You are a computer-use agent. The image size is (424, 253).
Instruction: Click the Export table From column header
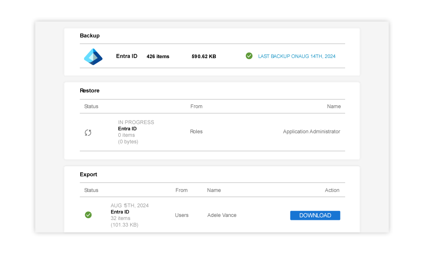(x=181, y=190)
